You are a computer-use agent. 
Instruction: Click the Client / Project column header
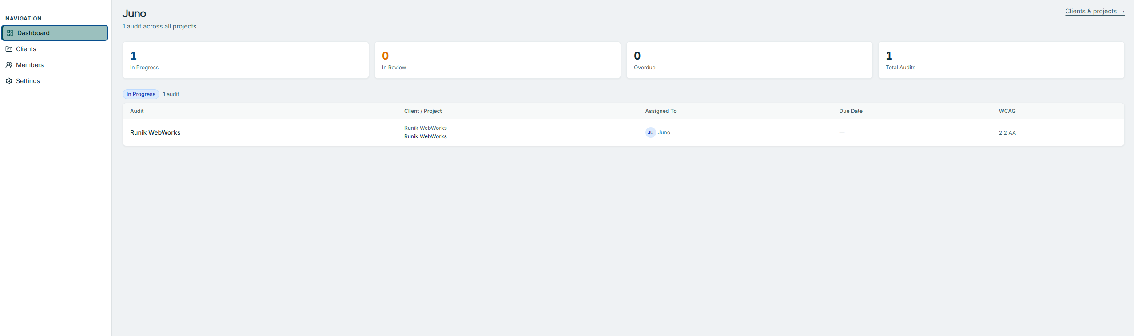pos(423,111)
